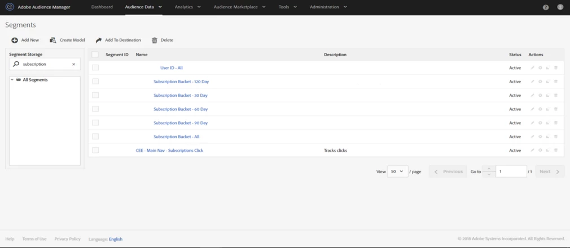Click the folder icon beside All Segments
This screenshot has width=570, height=248.
coord(18,80)
